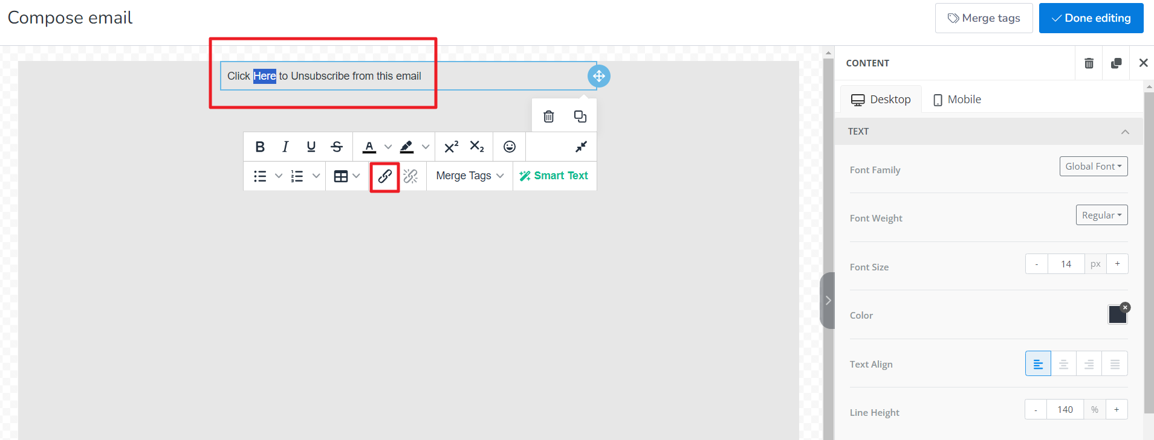Apply superscript formatting
The image size is (1154, 440).
click(451, 147)
